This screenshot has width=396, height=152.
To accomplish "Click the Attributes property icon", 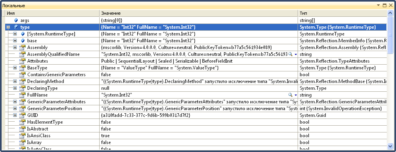I will (x=23, y=61).
